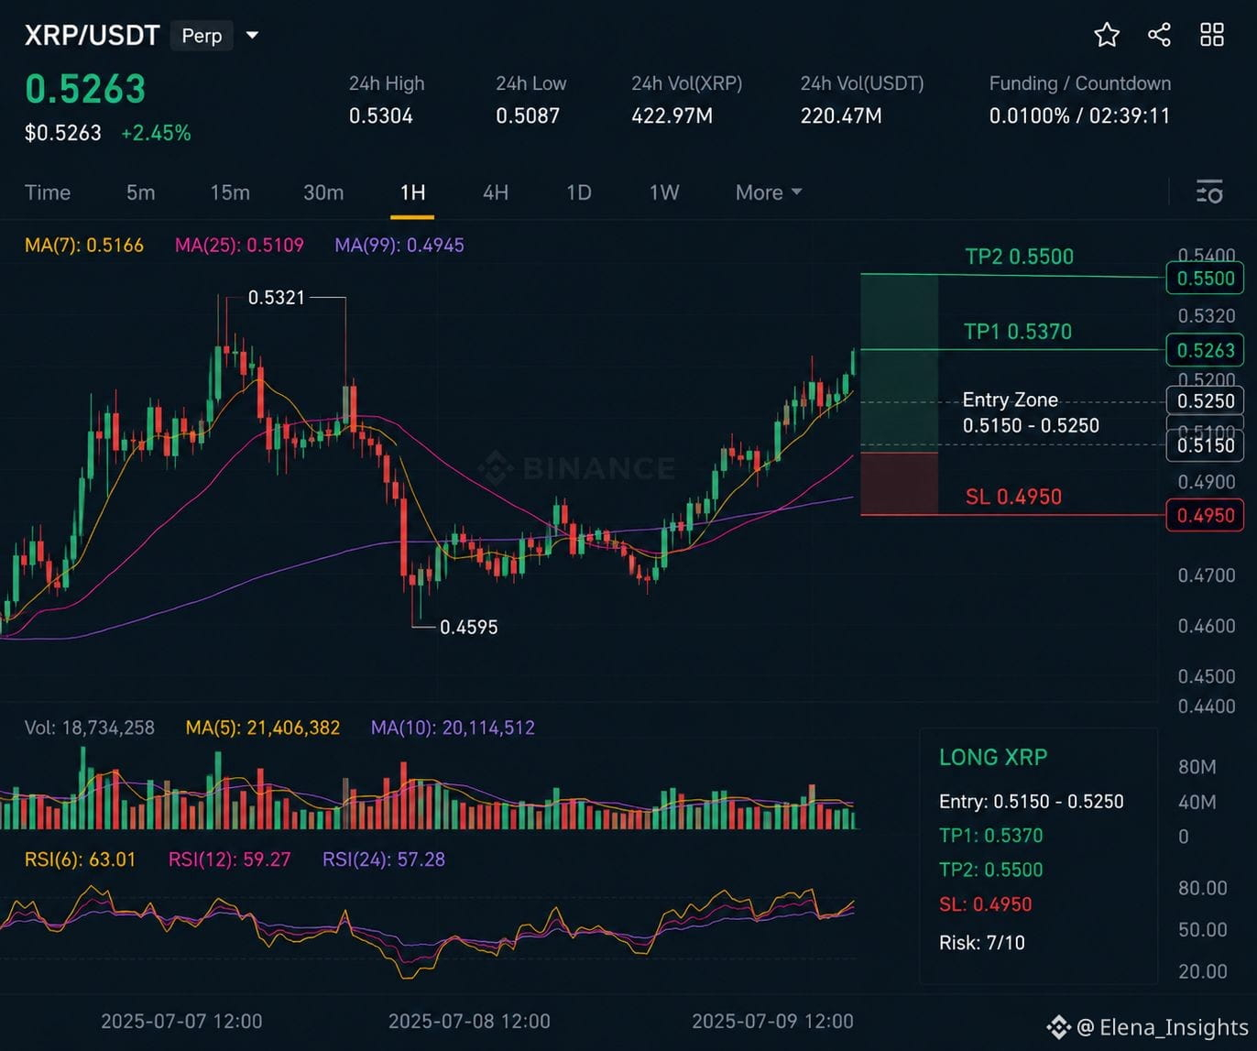Click the Risk: 7/10 line
The height and width of the screenshot is (1051, 1257).
click(x=982, y=942)
